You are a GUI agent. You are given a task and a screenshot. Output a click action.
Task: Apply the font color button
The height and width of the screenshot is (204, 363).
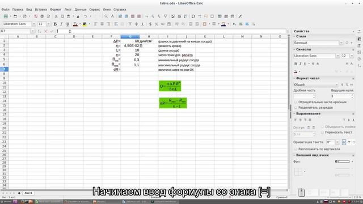click(x=75, y=24)
